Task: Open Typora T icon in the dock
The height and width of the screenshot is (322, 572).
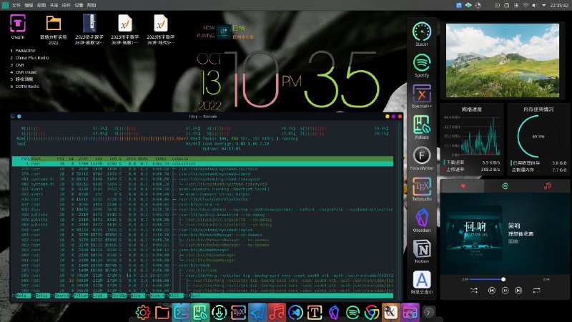Action: pos(315,313)
